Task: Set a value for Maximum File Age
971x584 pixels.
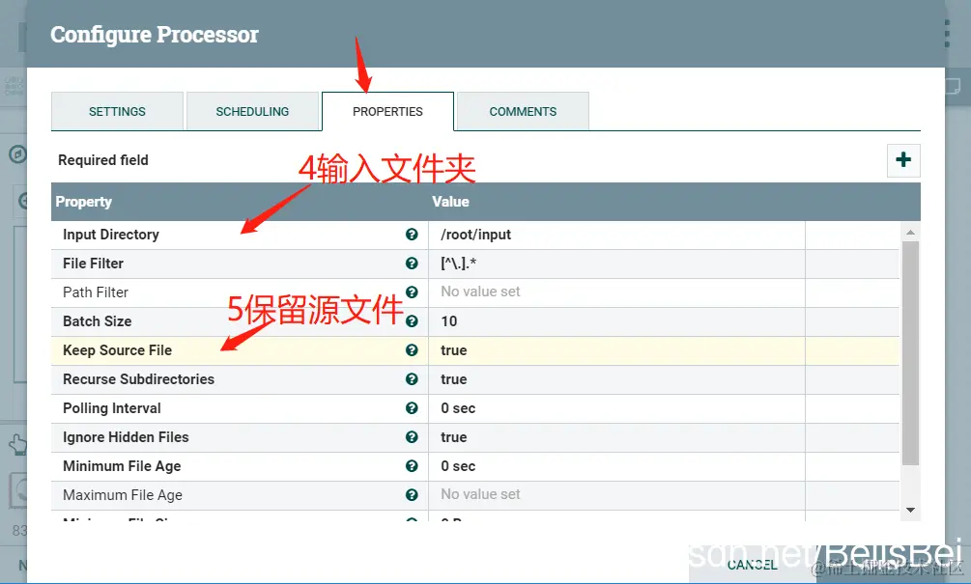Action: [x=616, y=495]
